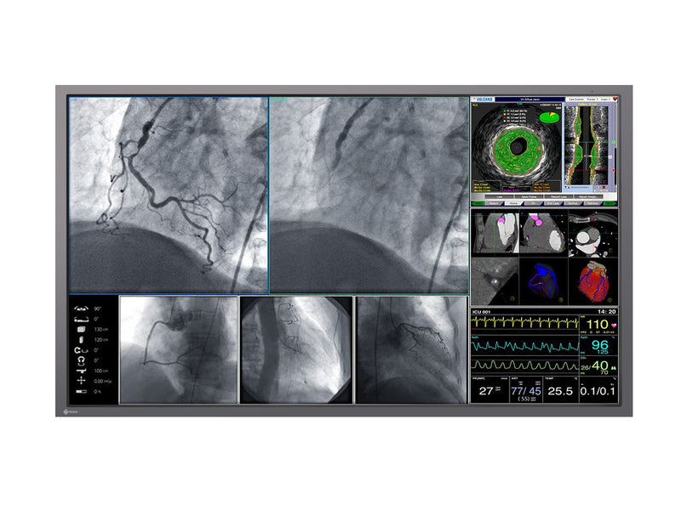Click the ICU 001 bed label
Image resolution: width=681 pixels, height=510 pixels.
[482, 312]
